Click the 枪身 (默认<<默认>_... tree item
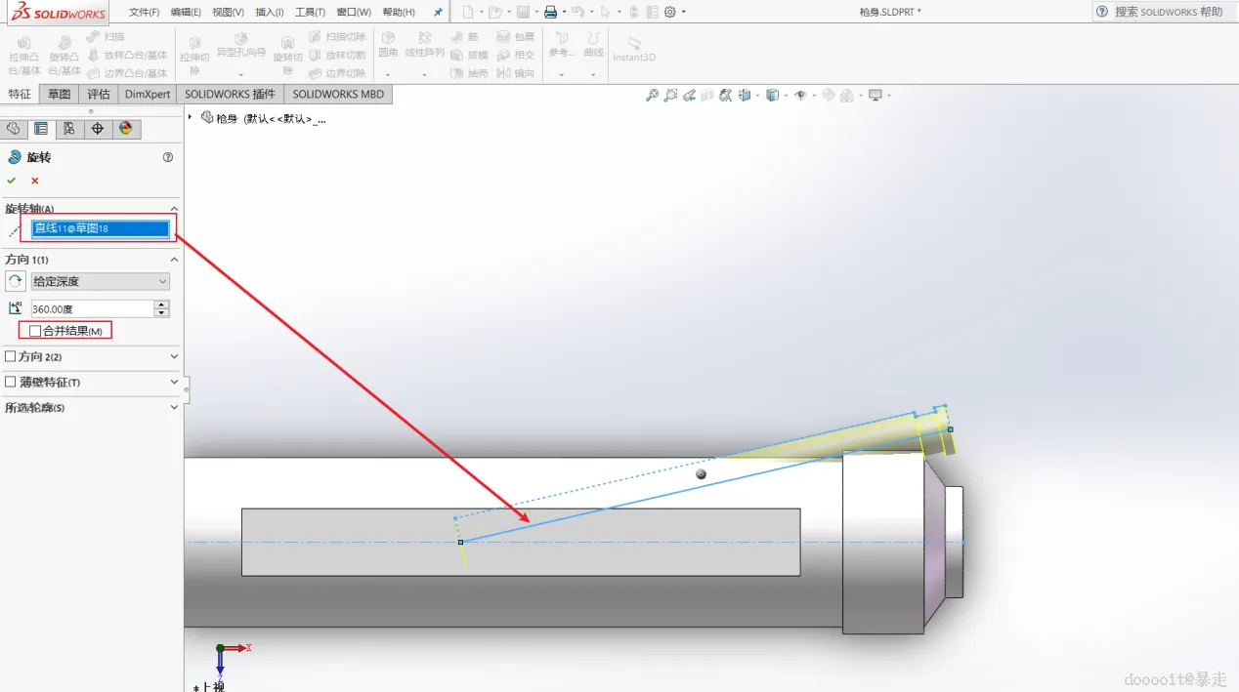 264,118
